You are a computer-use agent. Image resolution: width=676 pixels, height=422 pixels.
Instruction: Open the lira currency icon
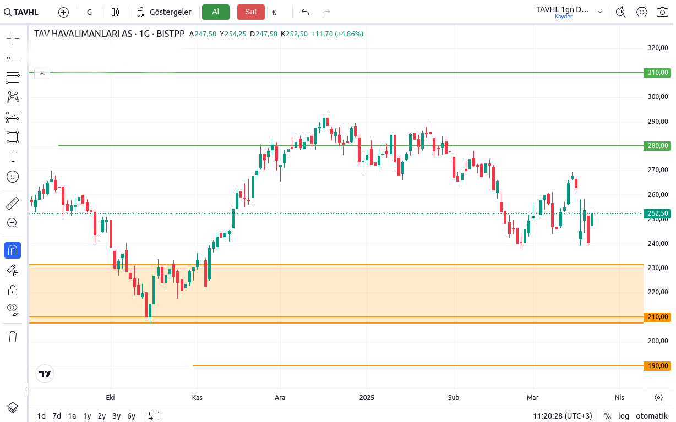coord(275,12)
